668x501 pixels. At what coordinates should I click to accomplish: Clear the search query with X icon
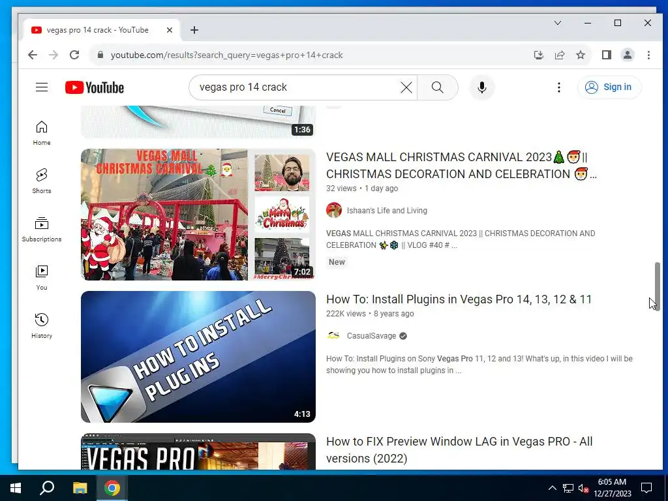pos(406,87)
